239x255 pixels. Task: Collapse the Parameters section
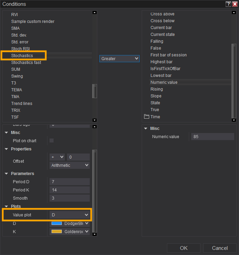(6, 174)
